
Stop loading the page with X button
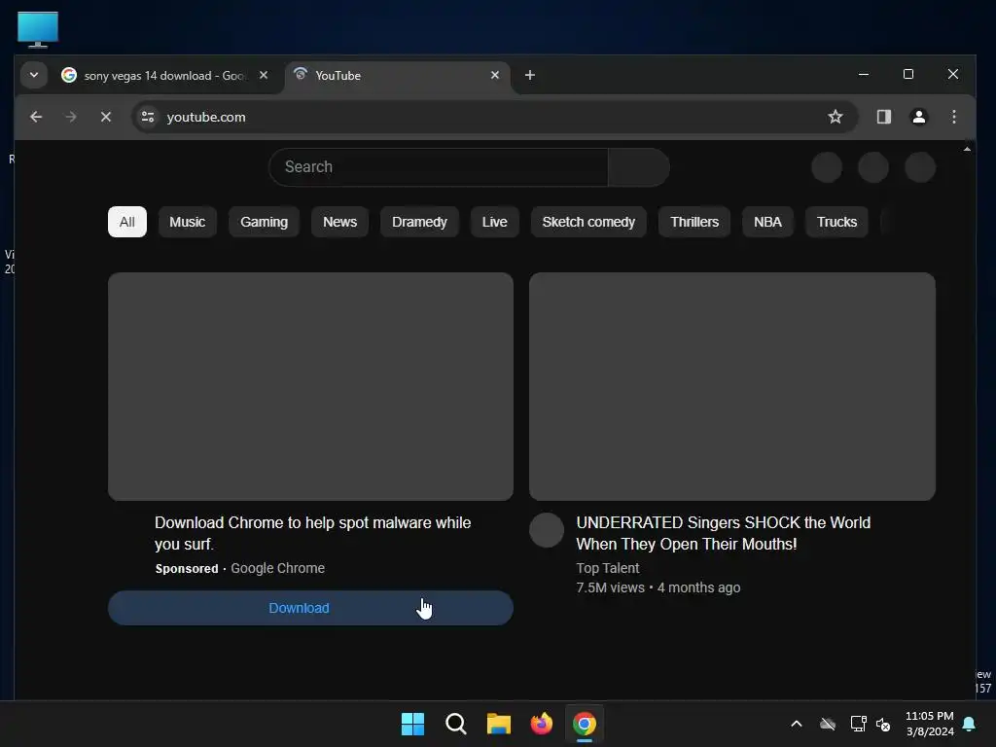pos(106,117)
